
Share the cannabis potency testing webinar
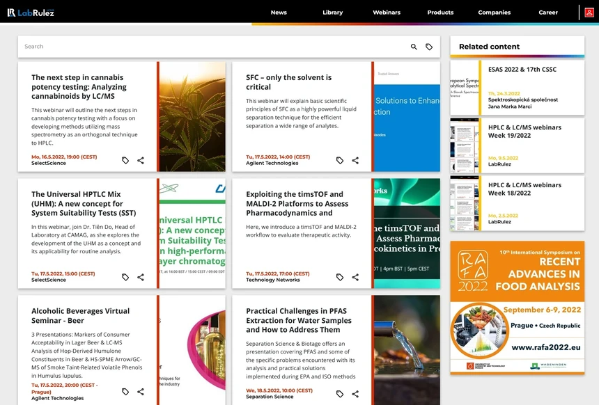[x=141, y=160]
